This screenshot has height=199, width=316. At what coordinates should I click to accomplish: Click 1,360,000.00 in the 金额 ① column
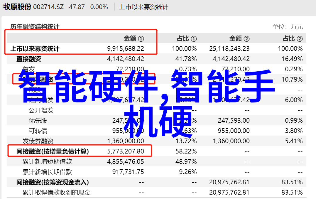tap(126, 141)
